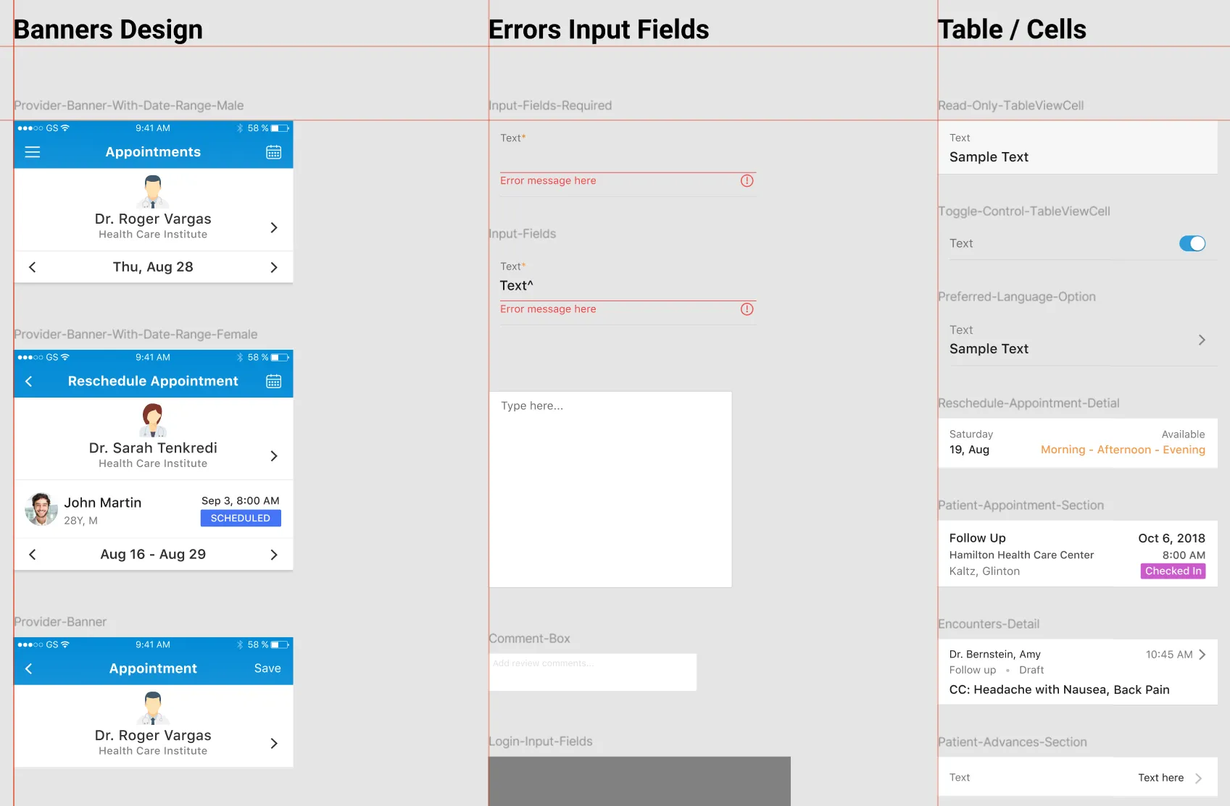The image size is (1230, 806).
Task: Click 'Morning - Afternoon - Evening' availability
Action: point(1123,450)
